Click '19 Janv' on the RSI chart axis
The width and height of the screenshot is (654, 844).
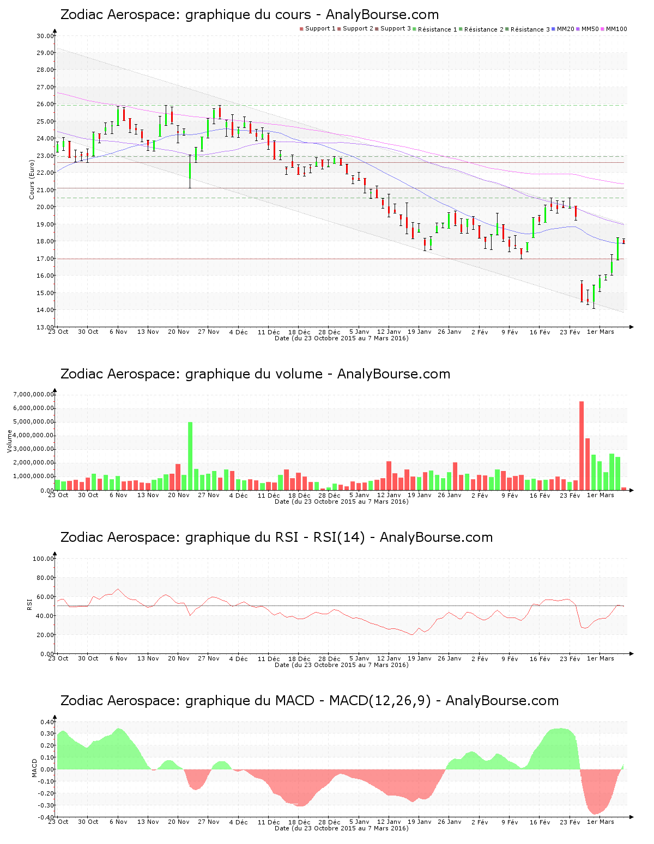click(x=420, y=658)
